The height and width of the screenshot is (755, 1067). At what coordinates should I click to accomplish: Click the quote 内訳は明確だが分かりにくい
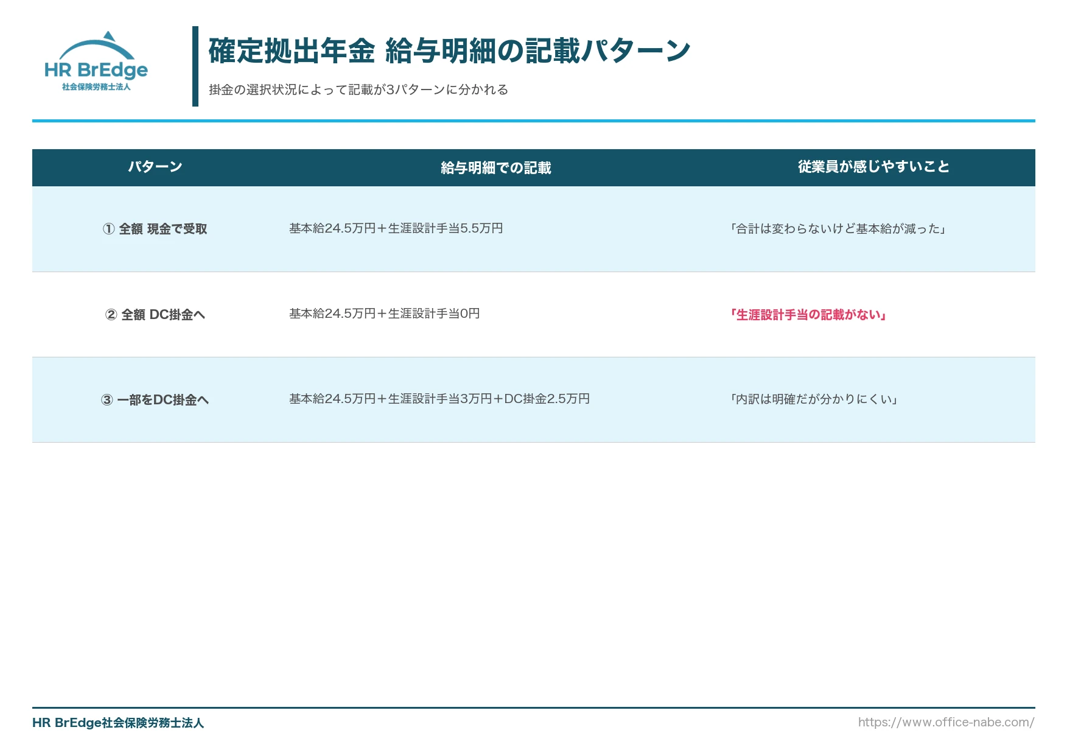[x=814, y=399]
